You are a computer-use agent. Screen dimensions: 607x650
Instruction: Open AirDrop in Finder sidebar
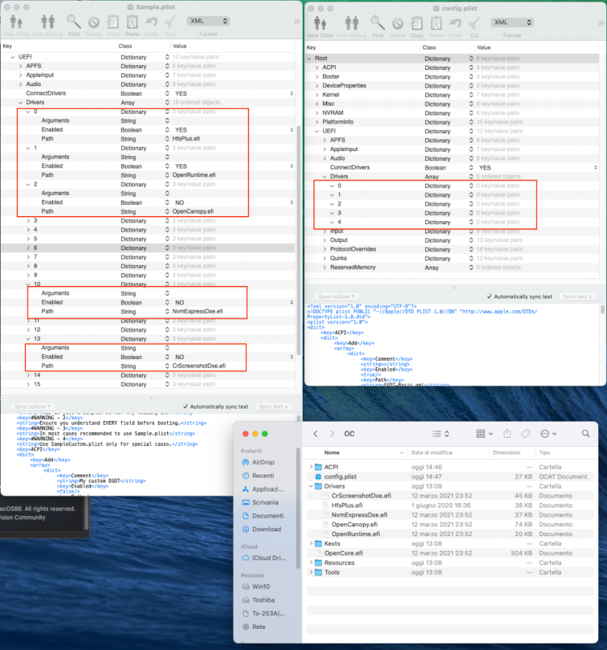click(x=264, y=462)
